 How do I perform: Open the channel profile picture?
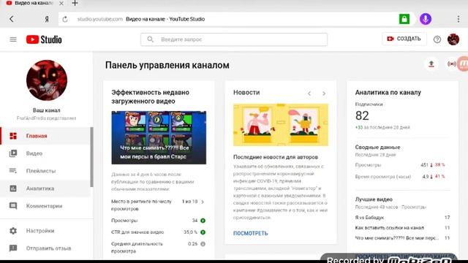click(47, 80)
